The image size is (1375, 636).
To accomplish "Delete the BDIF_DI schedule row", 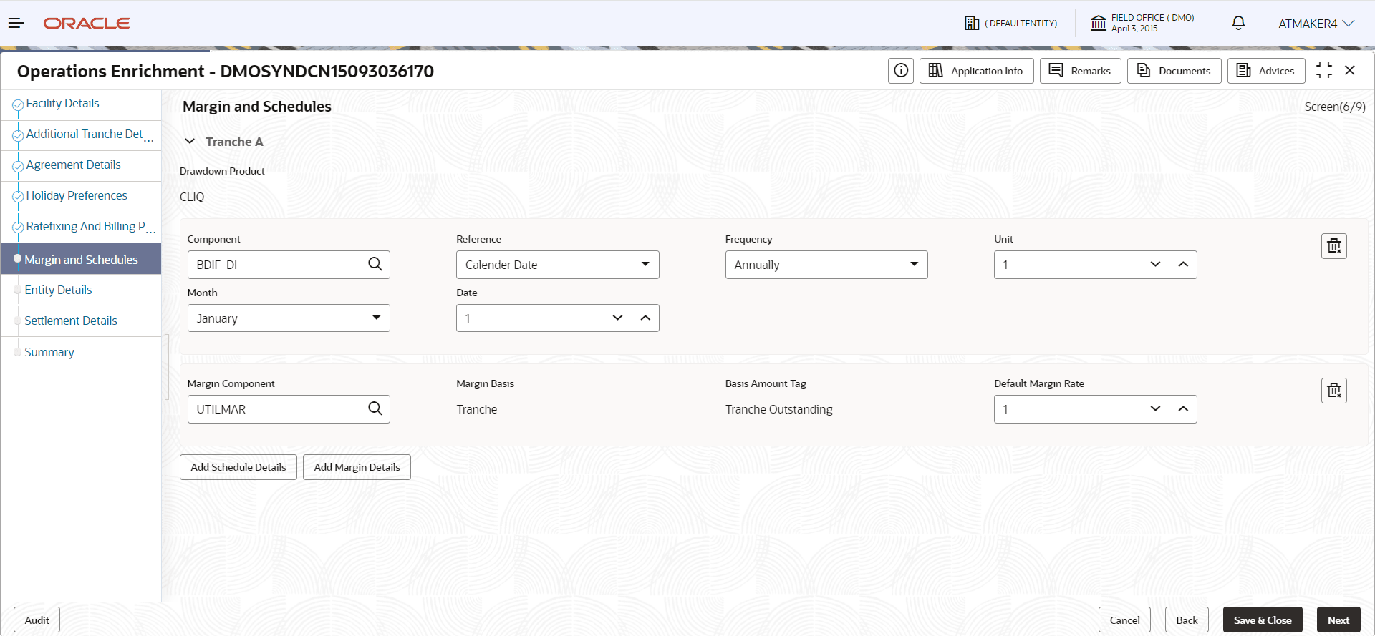I will tap(1333, 246).
